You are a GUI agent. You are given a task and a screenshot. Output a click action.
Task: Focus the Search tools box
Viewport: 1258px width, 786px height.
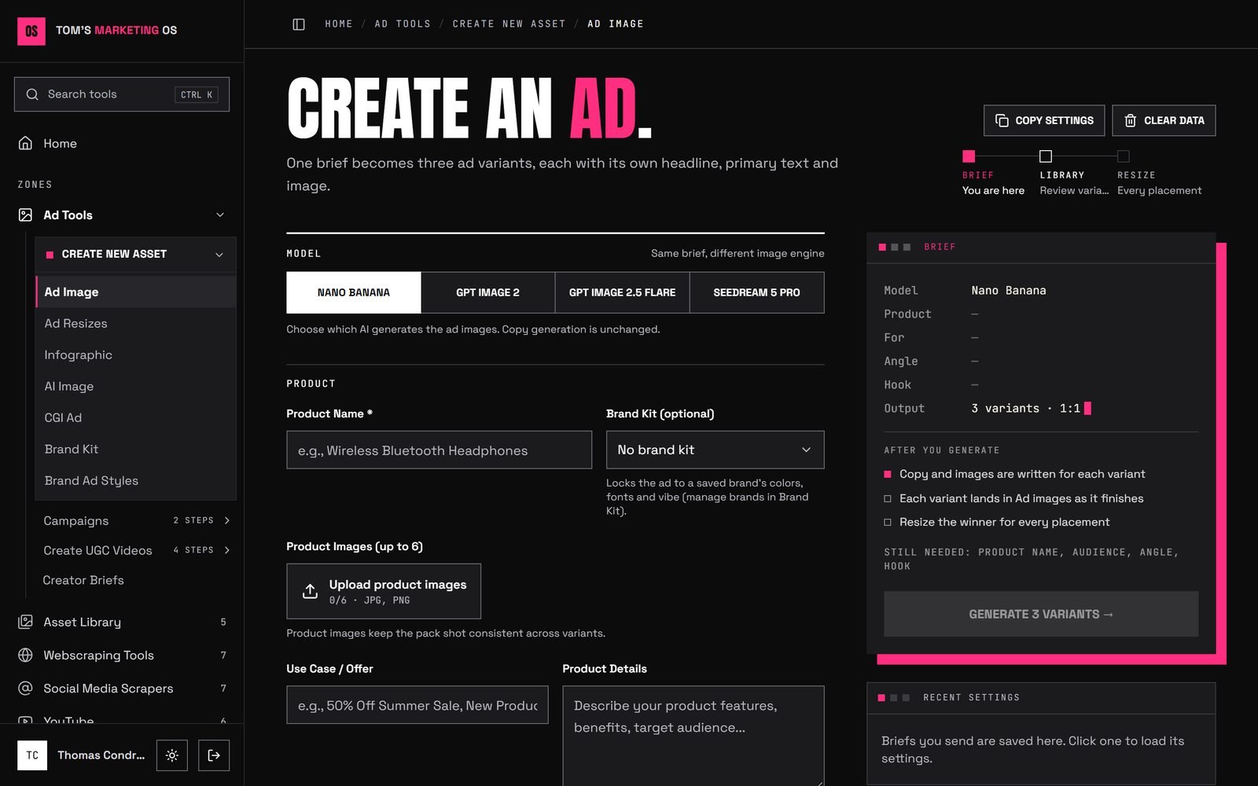[122, 94]
